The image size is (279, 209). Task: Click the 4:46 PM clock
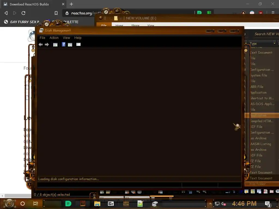244,203
